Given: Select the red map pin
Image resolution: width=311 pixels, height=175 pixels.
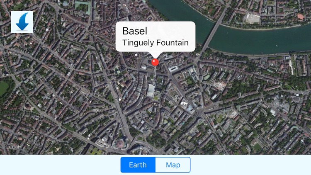Looking at the screenshot, I should click(155, 62).
